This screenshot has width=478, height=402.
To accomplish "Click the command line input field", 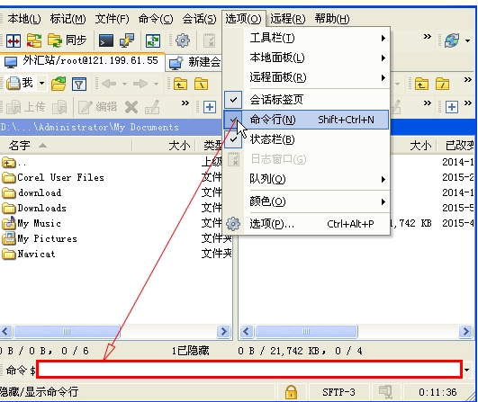I will tap(249, 370).
